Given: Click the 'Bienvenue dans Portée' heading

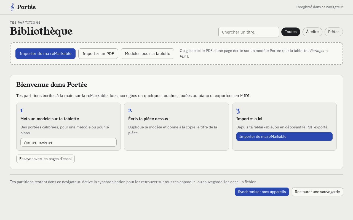Looking at the screenshot, I should 52,85.
